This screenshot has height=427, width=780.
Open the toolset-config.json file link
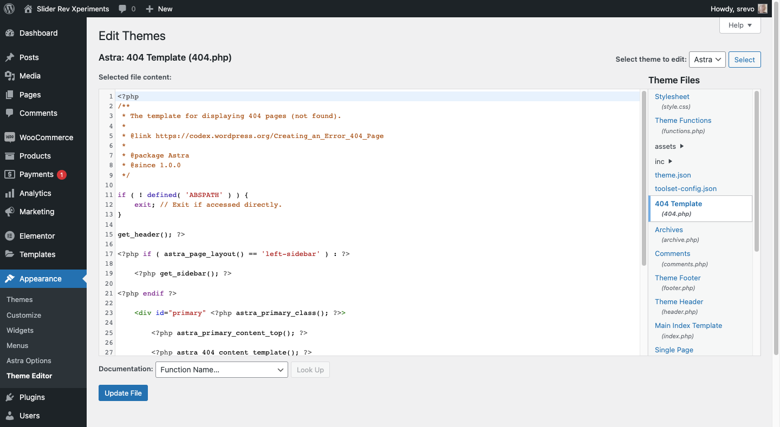point(686,188)
